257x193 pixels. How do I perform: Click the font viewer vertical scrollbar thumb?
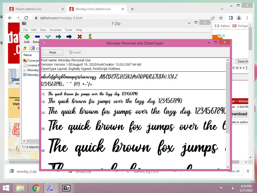228,98
